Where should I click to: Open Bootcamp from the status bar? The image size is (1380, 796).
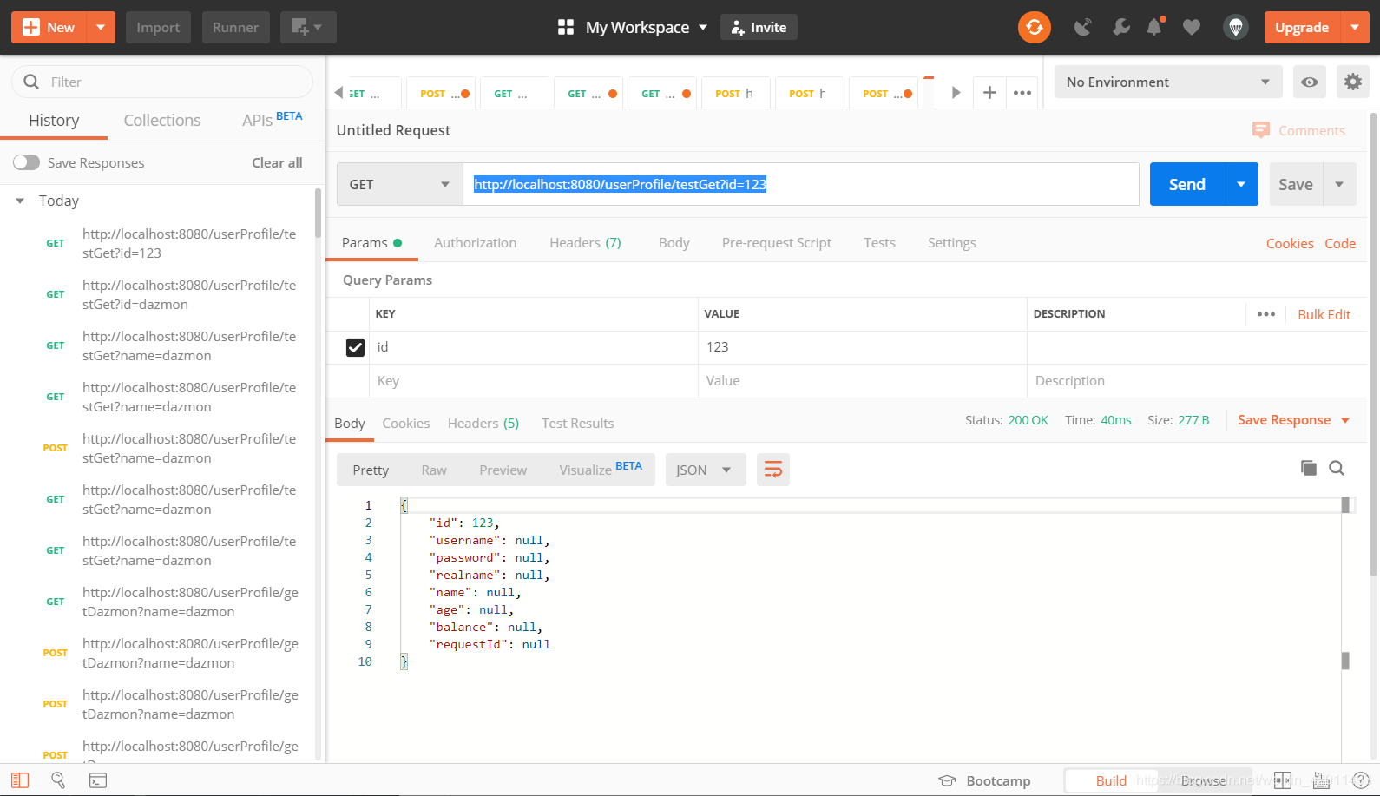click(985, 780)
